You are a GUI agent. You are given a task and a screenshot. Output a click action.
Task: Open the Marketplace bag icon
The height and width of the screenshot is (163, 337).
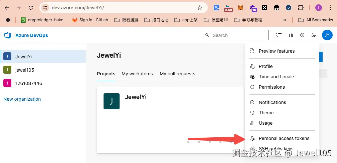(x=291, y=35)
